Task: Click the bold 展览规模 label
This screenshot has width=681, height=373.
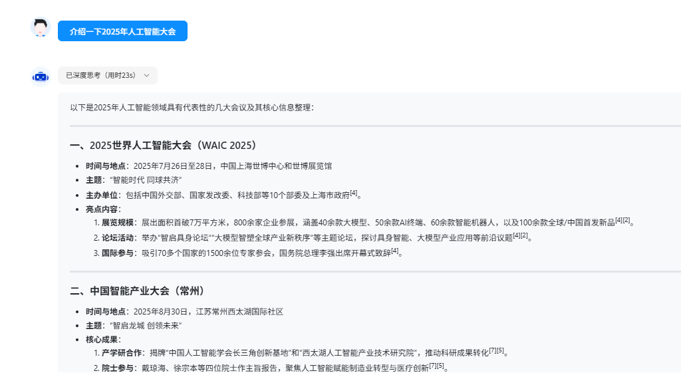Action: (x=118, y=222)
